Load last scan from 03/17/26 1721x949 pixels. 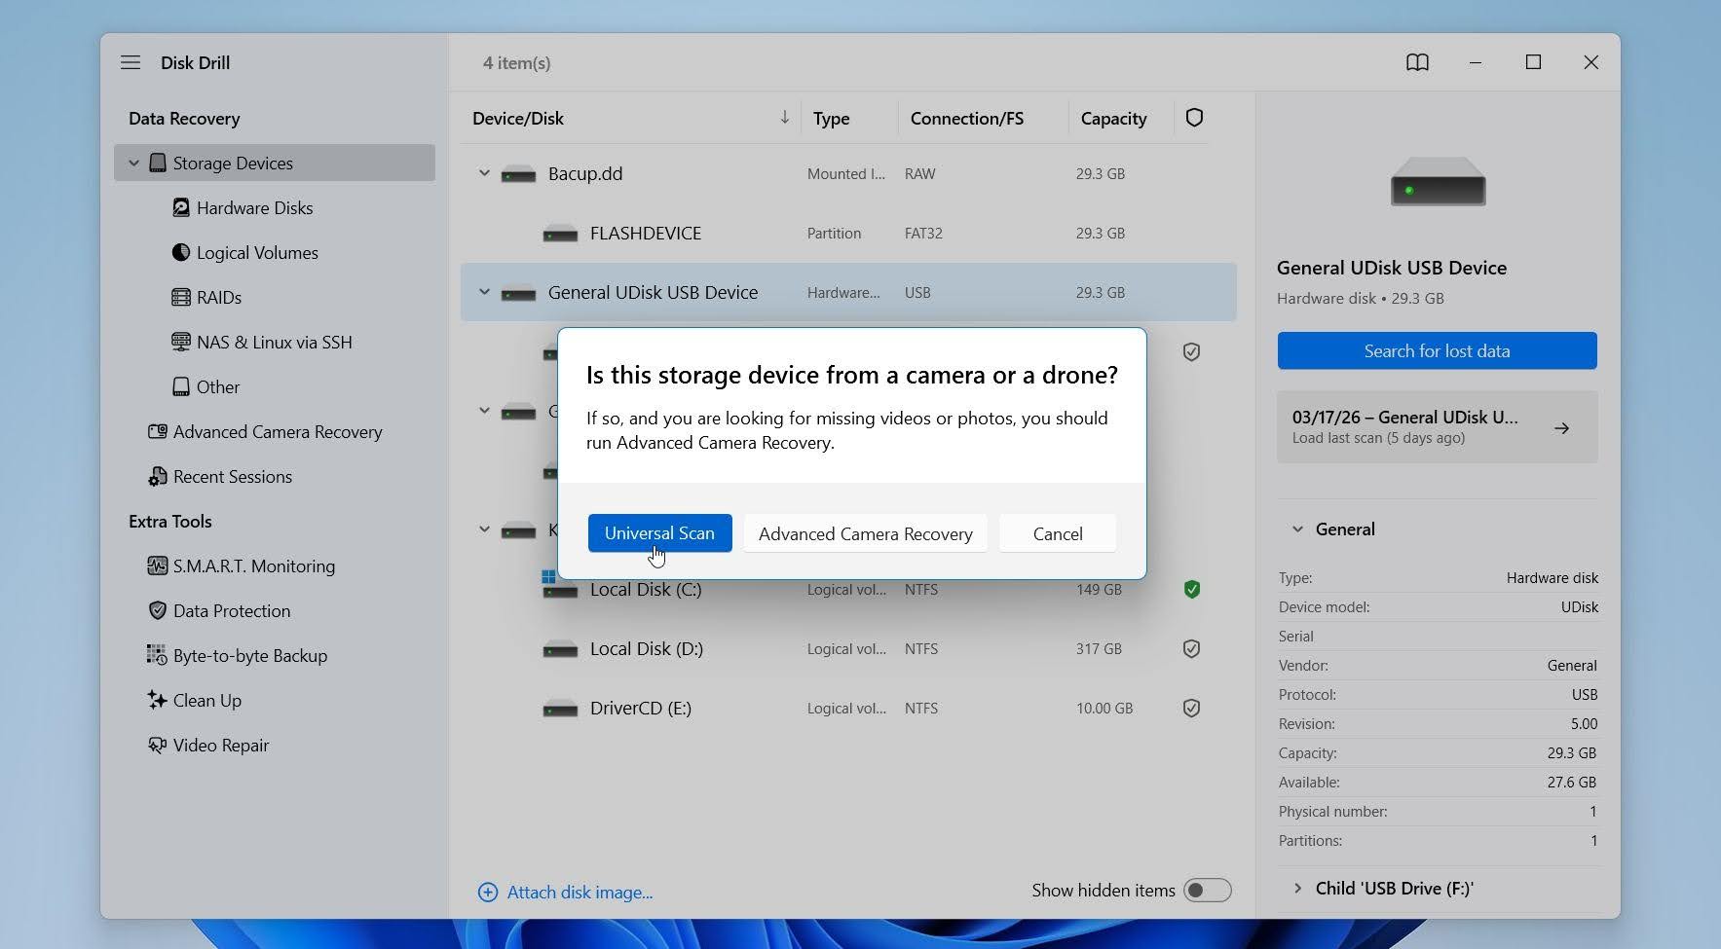coord(1437,427)
